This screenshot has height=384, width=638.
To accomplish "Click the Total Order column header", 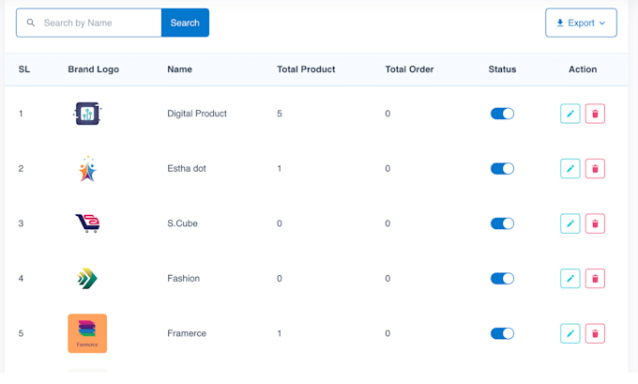I will tap(409, 69).
